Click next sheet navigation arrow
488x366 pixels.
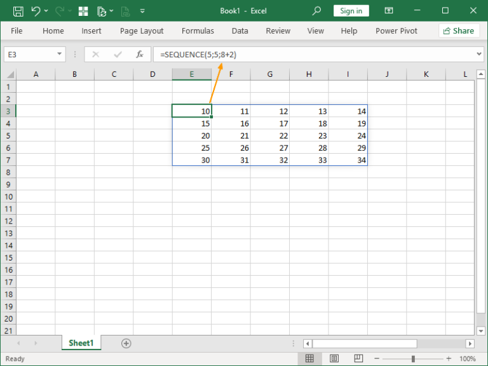click(36, 343)
